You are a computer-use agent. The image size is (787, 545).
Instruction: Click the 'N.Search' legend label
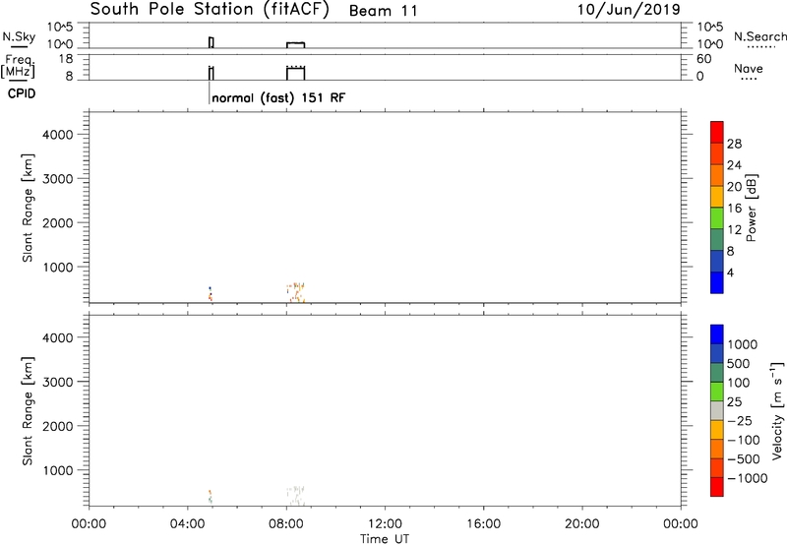(x=759, y=36)
